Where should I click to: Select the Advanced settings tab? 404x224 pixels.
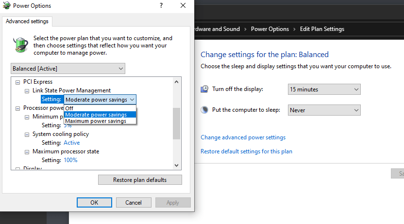coord(27,21)
